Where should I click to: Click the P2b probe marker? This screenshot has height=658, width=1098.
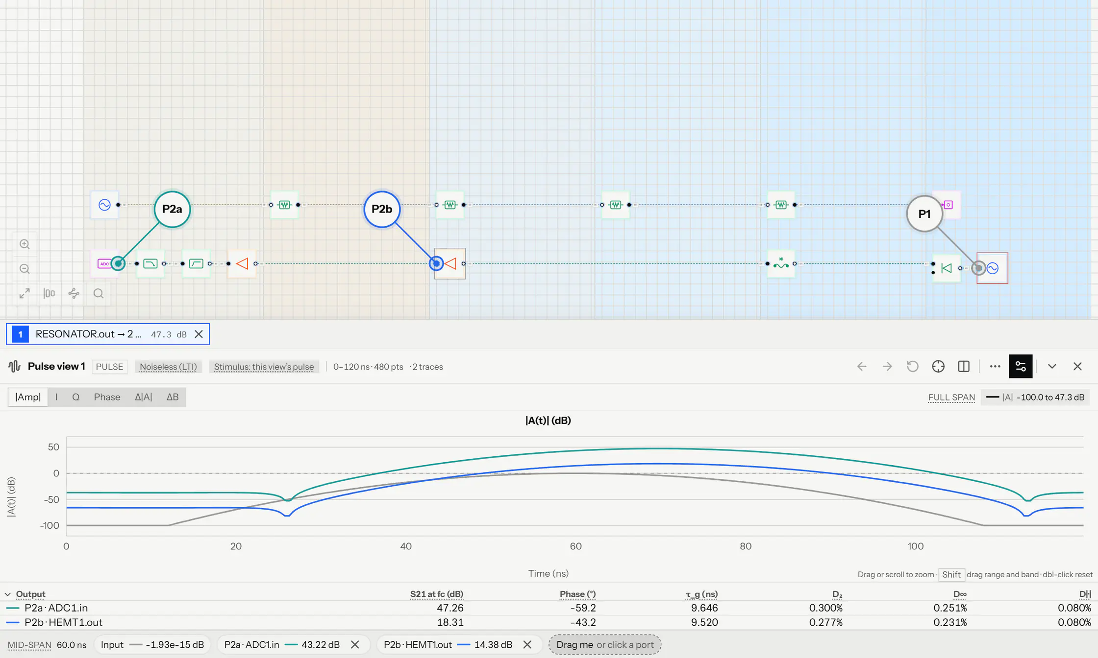382,209
